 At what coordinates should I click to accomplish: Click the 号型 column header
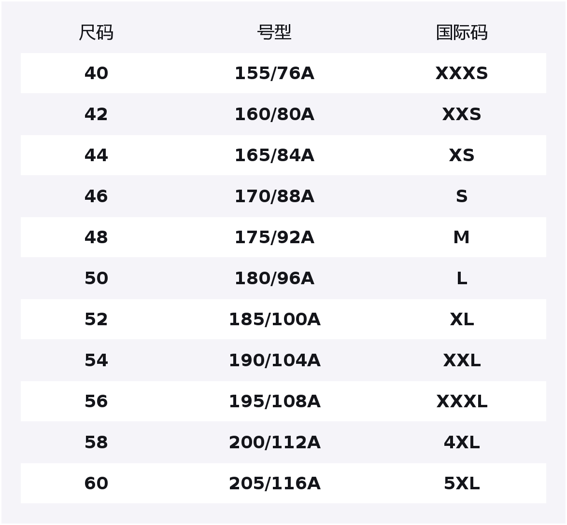(274, 33)
